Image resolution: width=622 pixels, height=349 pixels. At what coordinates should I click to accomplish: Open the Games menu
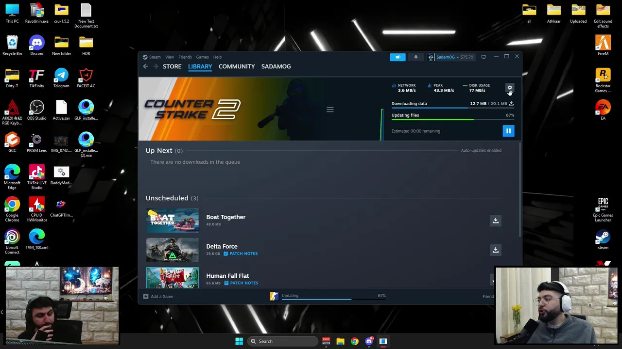[202, 57]
